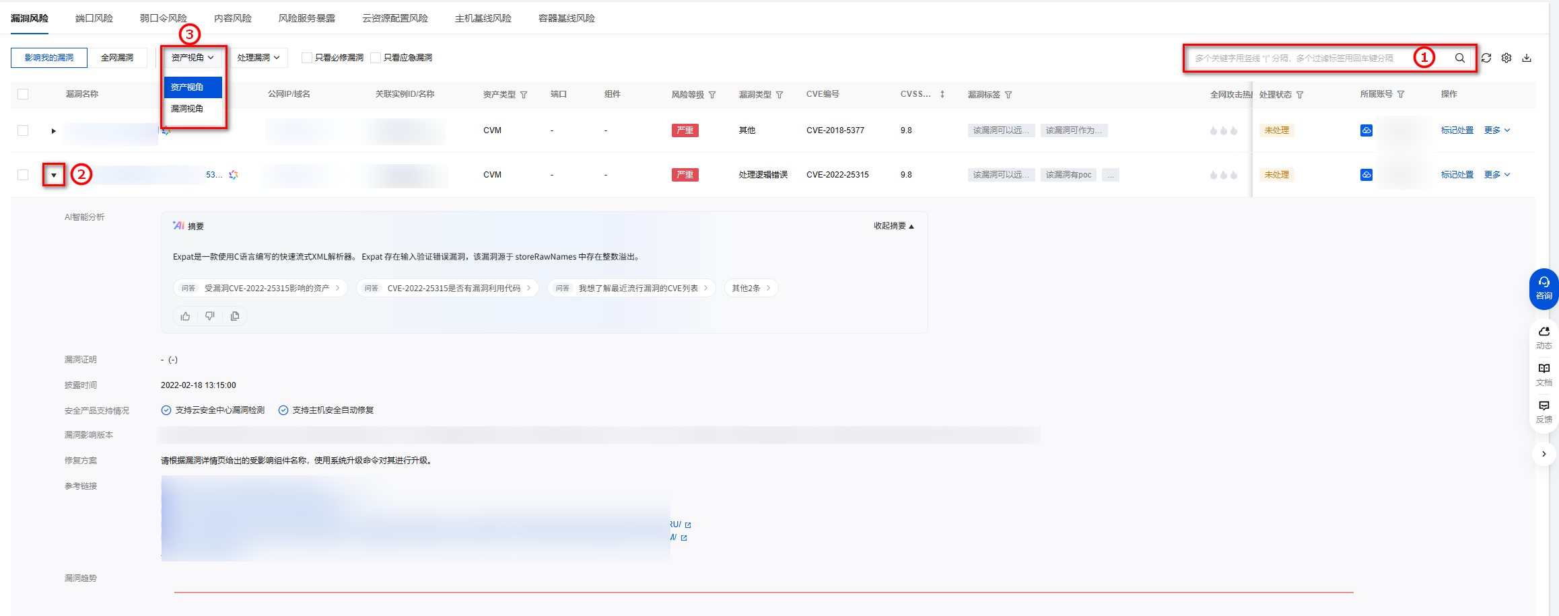The image size is (1559, 616).
Task: Download the vulnerability list
Action: [x=1527, y=58]
